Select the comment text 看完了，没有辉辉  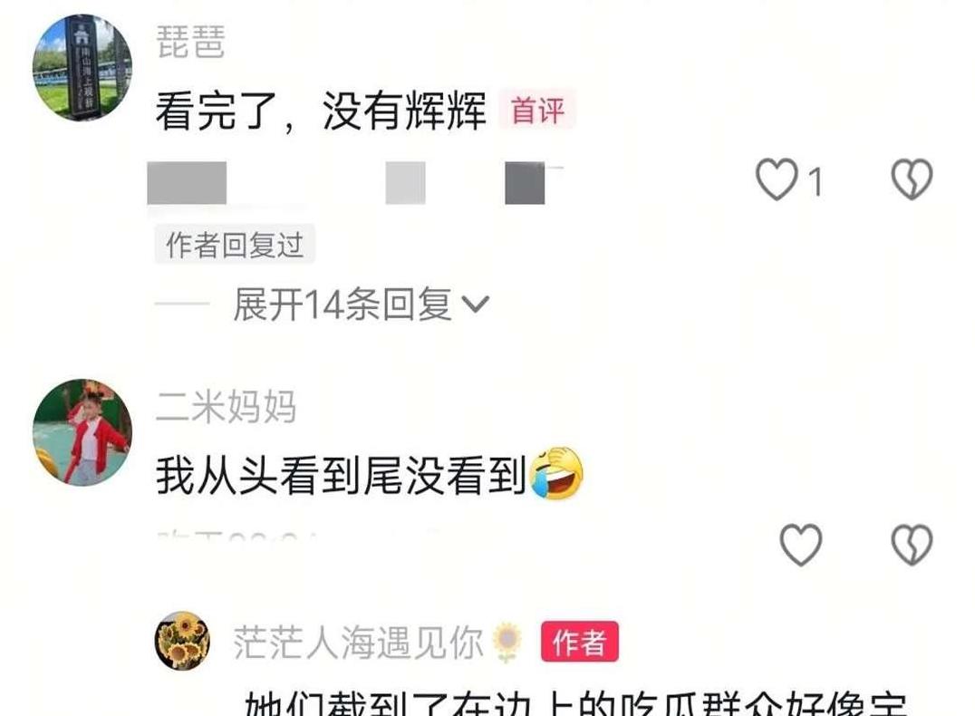tap(321, 111)
